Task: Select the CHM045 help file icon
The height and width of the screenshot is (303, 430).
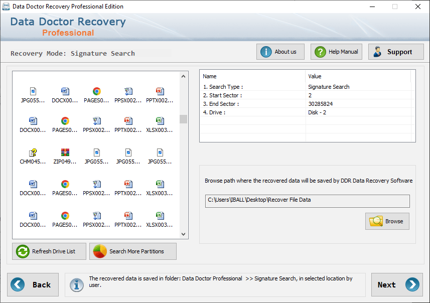Action: coord(33,157)
